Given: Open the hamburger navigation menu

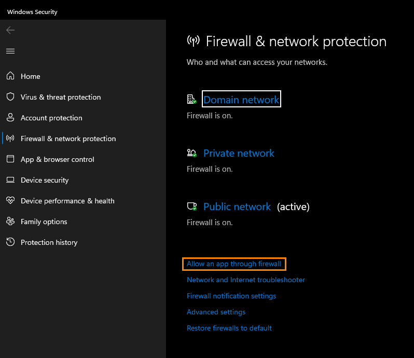Looking at the screenshot, I should (10, 51).
